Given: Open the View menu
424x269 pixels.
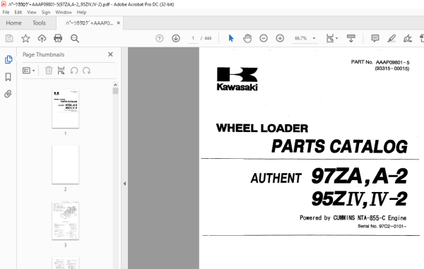Looking at the screenshot, I should coord(32,12).
